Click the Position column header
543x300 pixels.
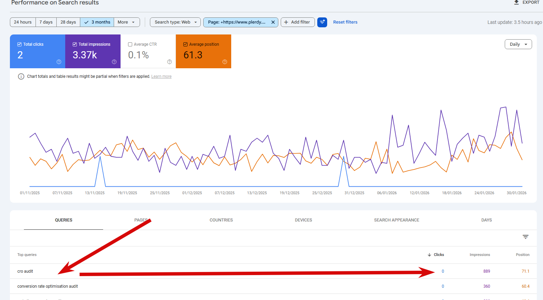click(523, 255)
